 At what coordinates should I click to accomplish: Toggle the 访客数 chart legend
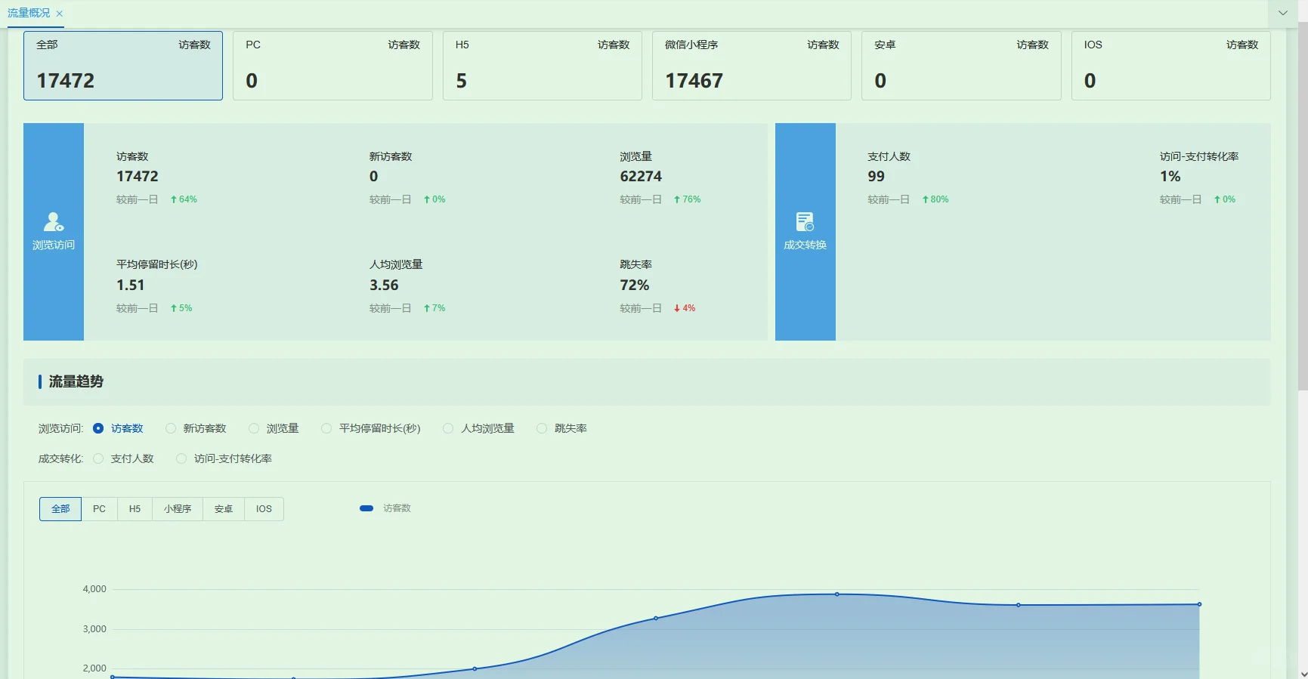(385, 508)
